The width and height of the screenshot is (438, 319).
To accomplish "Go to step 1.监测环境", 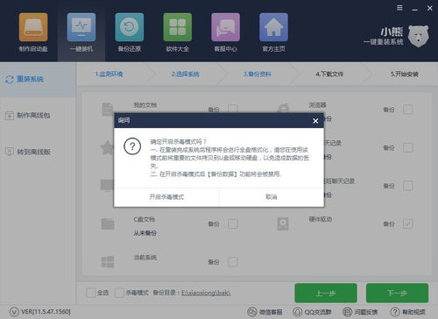I will point(109,74).
